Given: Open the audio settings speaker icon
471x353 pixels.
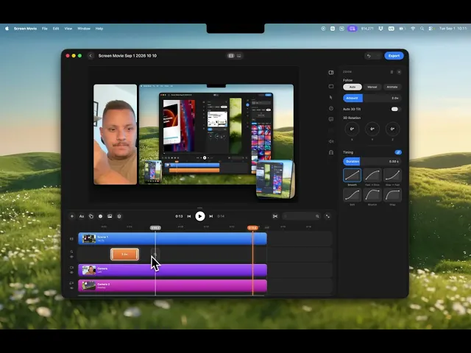Looking at the screenshot, I should pos(331,141).
